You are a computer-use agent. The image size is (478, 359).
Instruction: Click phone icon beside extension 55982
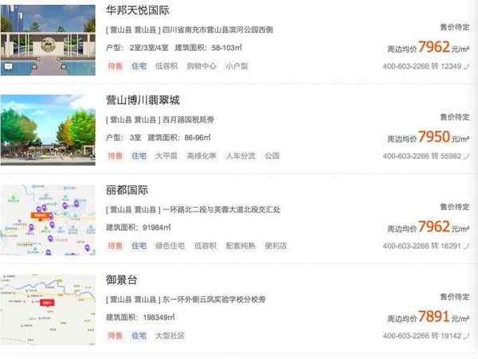point(467,156)
